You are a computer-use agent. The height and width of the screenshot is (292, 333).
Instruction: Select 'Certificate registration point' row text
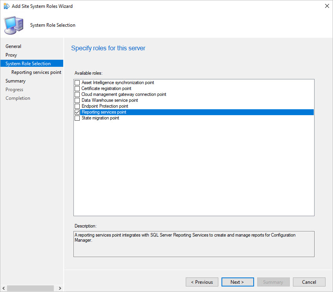[106, 88]
